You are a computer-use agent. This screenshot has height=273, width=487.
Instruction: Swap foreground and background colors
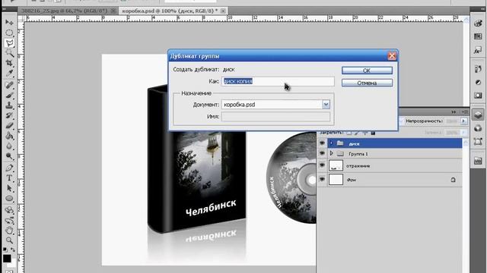pyautogui.click(x=13, y=249)
